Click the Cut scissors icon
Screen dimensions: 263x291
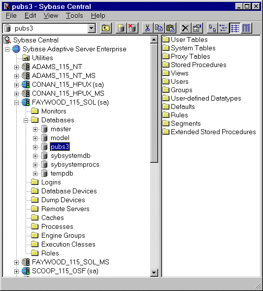click(148, 28)
